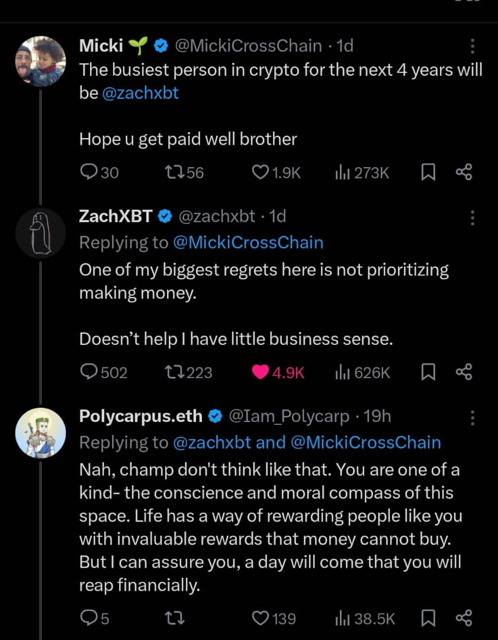Open more options on ZachXBT's reply

pos(472,217)
